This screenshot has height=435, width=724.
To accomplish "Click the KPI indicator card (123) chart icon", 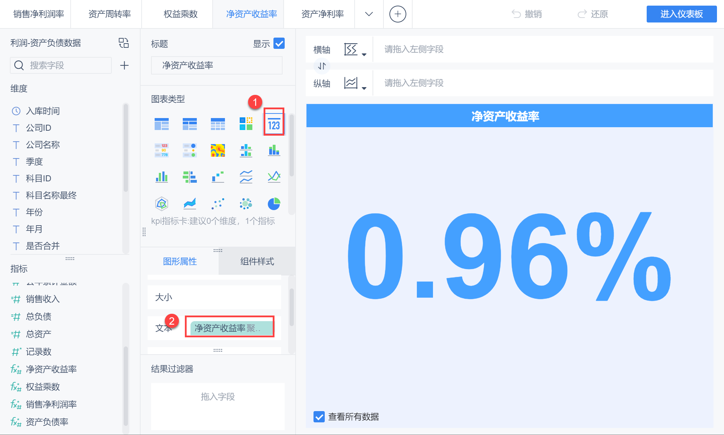I will (x=274, y=123).
